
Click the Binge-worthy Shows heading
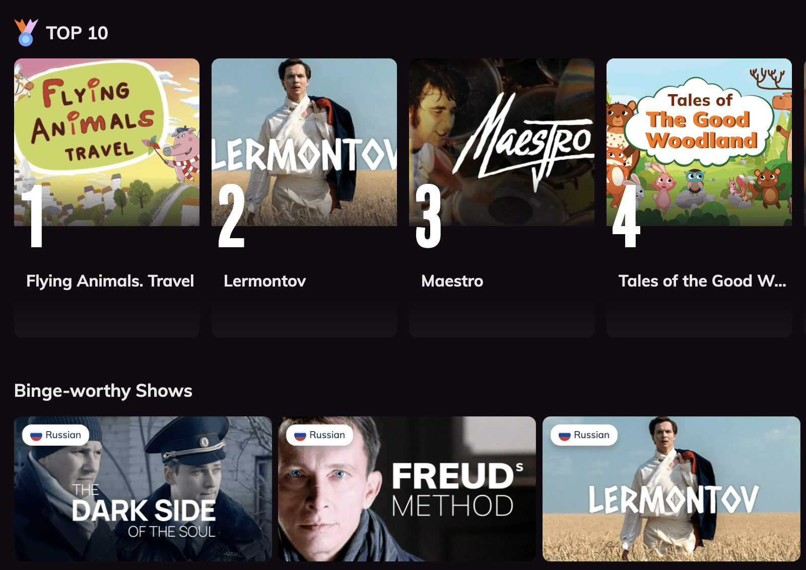pyautogui.click(x=103, y=391)
